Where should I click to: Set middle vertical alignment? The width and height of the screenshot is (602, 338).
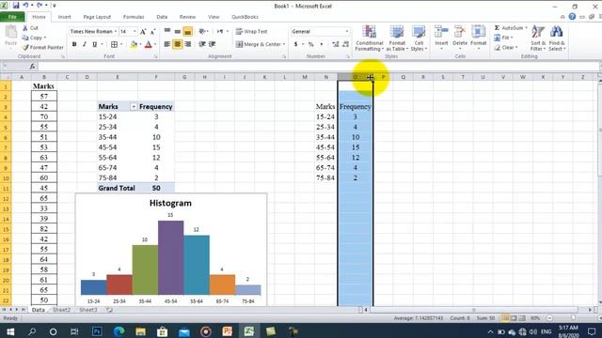click(x=178, y=31)
